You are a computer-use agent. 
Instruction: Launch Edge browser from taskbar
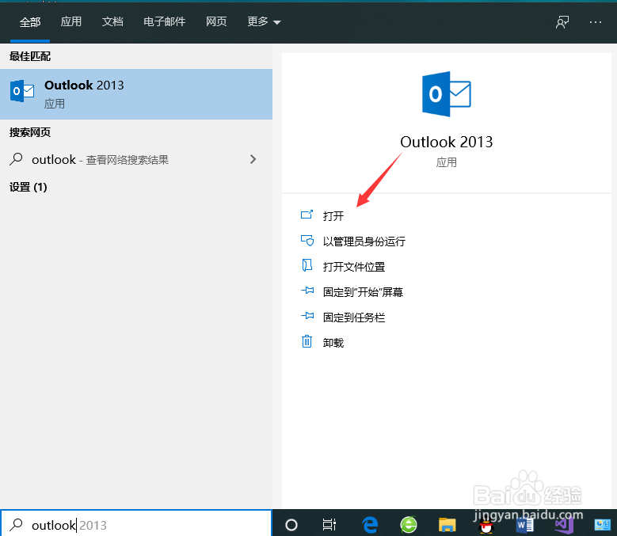click(370, 525)
